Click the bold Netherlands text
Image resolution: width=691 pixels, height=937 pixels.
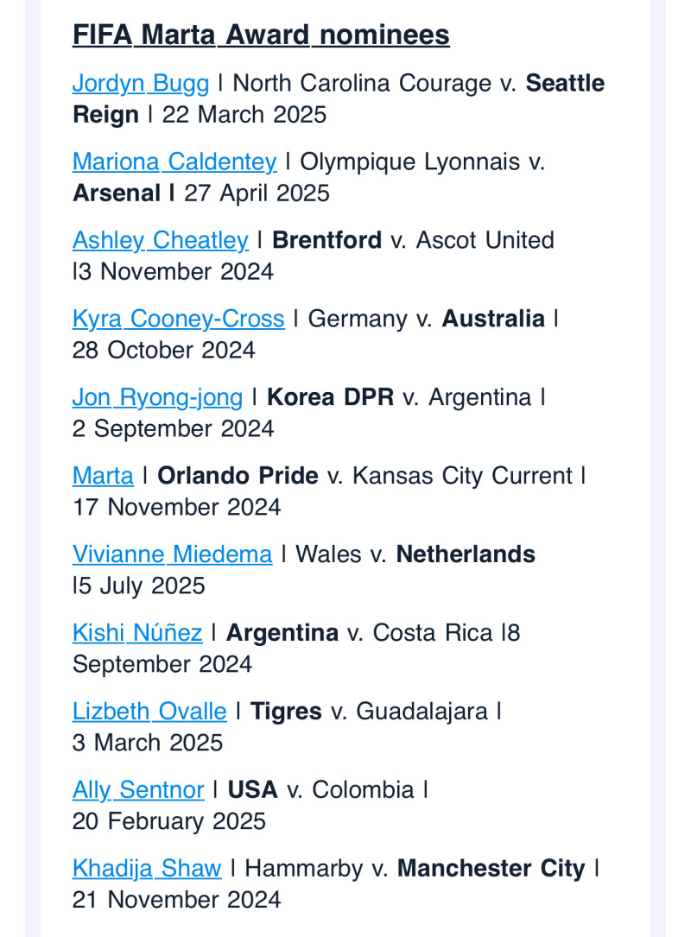click(x=466, y=554)
